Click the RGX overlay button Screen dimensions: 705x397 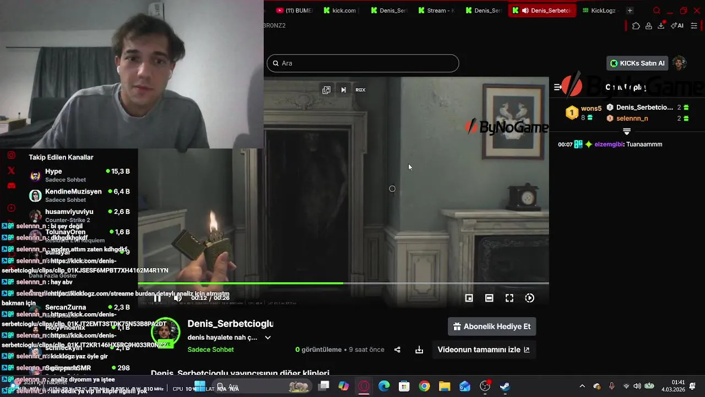click(360, 90)
